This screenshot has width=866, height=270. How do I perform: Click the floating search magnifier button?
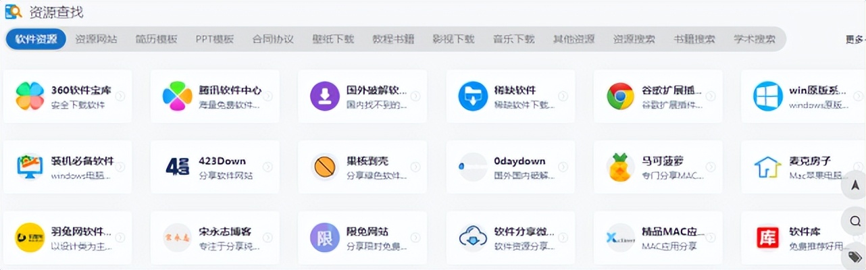855,221
